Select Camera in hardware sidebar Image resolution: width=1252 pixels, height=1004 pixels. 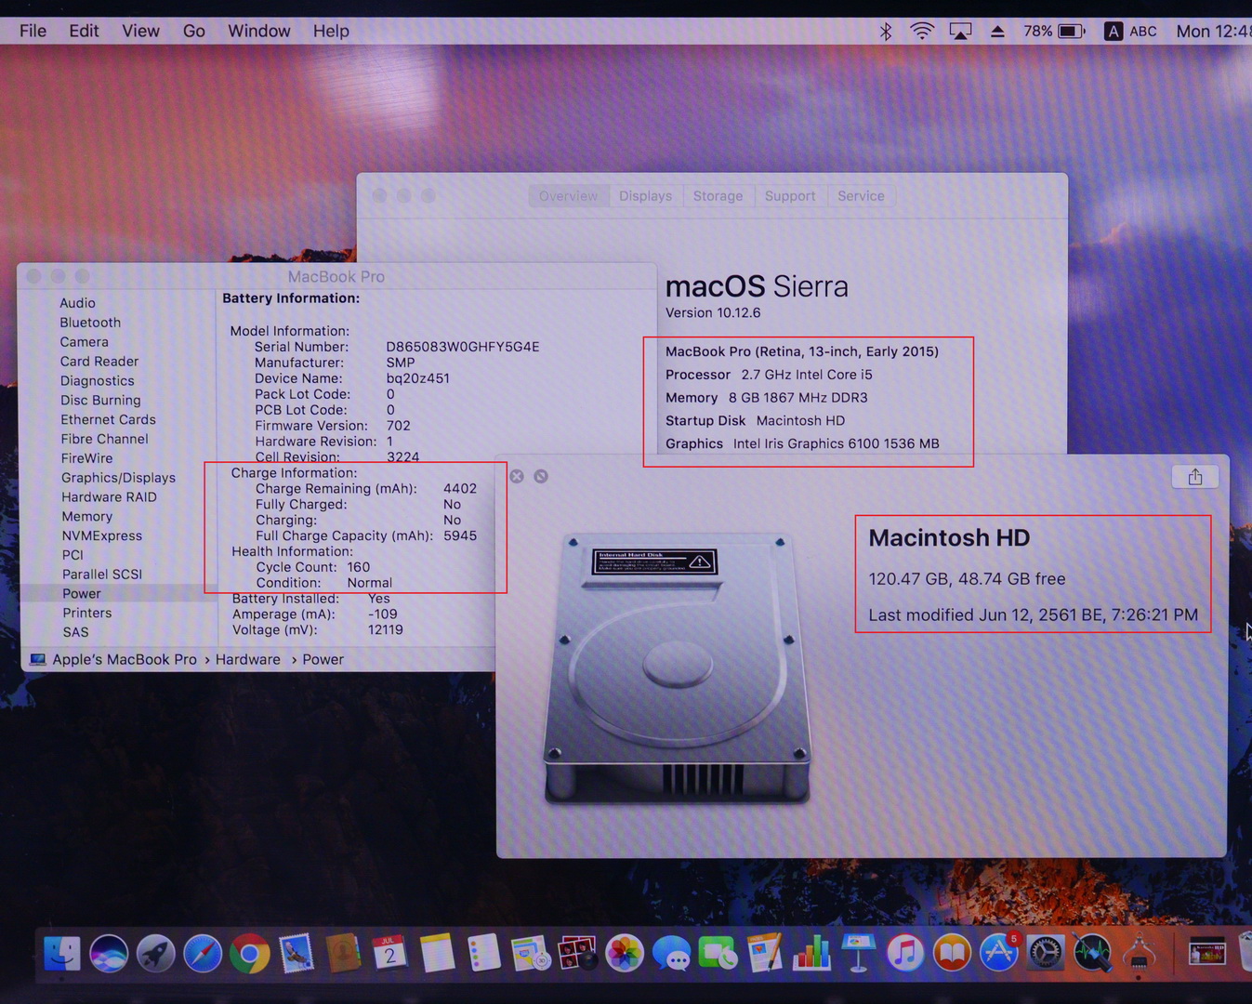84,342
